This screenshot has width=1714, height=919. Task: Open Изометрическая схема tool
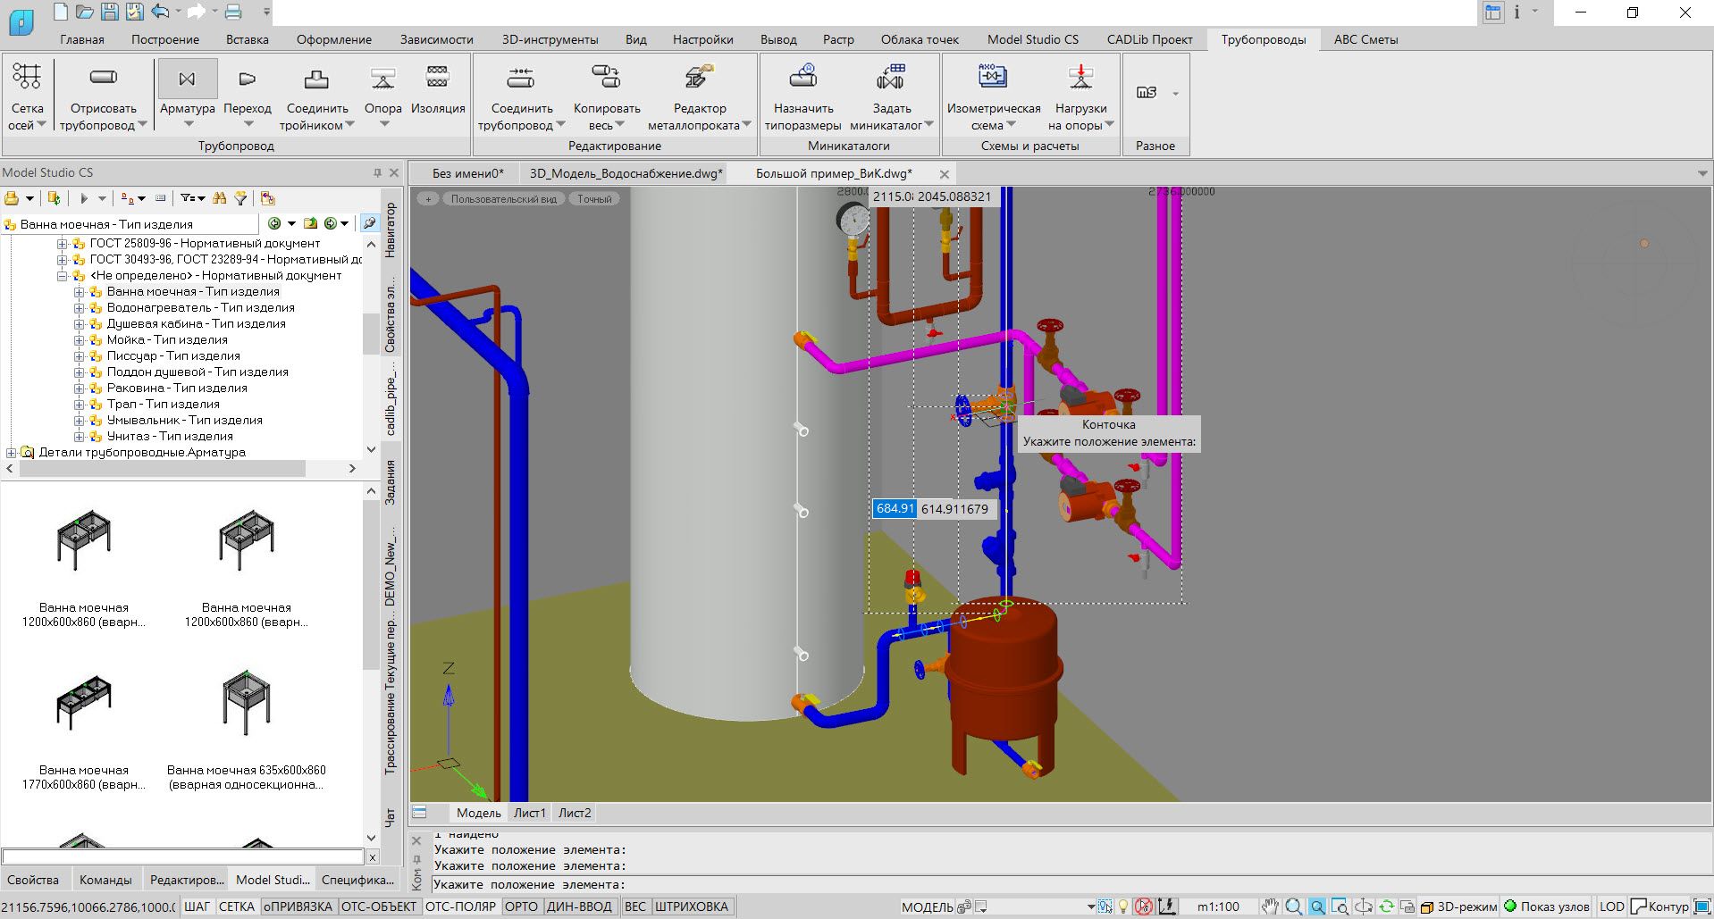(993, 79)
